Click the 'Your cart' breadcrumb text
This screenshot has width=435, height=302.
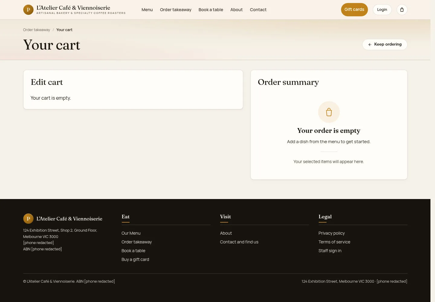(64, 30)
